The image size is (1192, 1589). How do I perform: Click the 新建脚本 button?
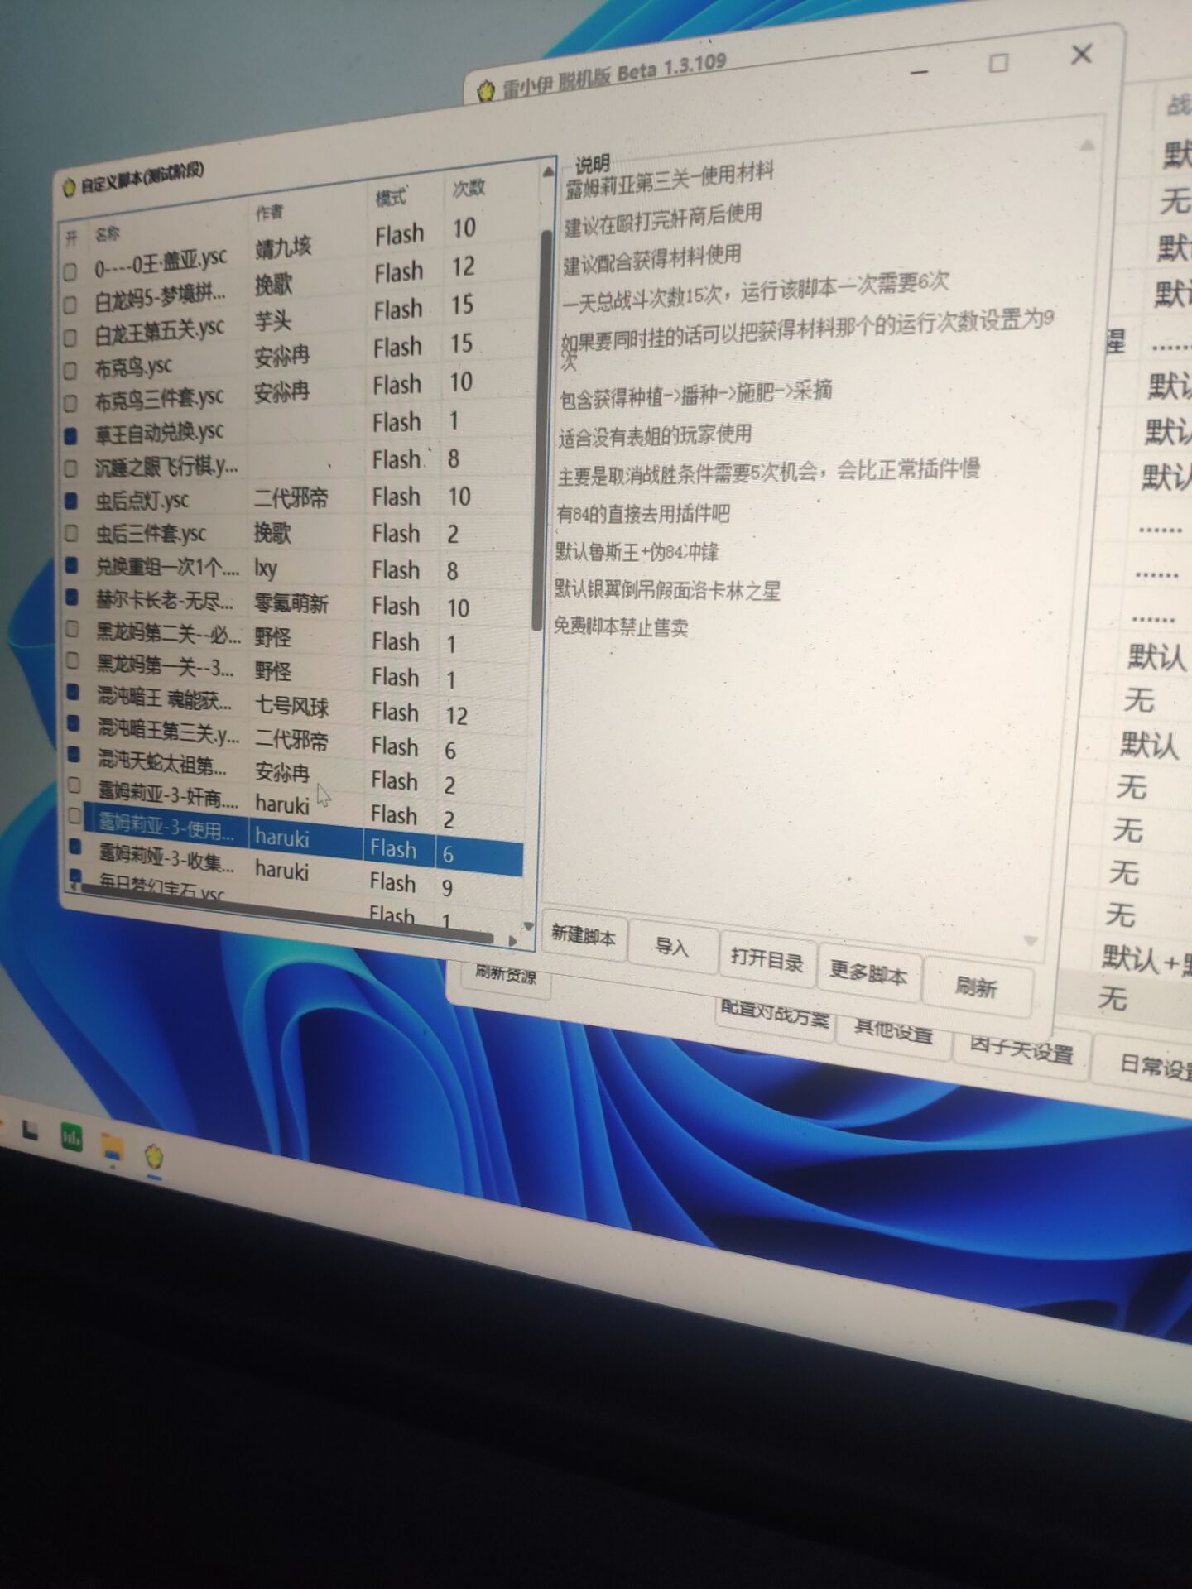pos(584,936)
